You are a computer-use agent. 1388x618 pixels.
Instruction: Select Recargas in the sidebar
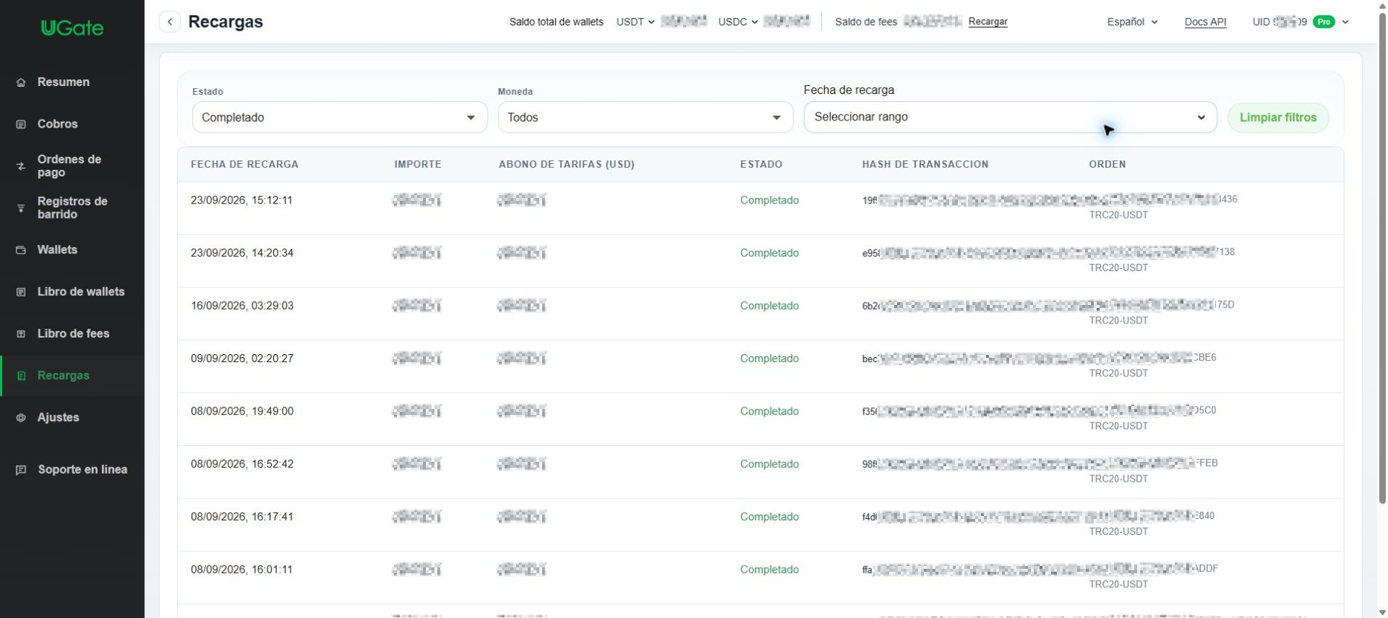pyautogui.click(x=64, y=376)
